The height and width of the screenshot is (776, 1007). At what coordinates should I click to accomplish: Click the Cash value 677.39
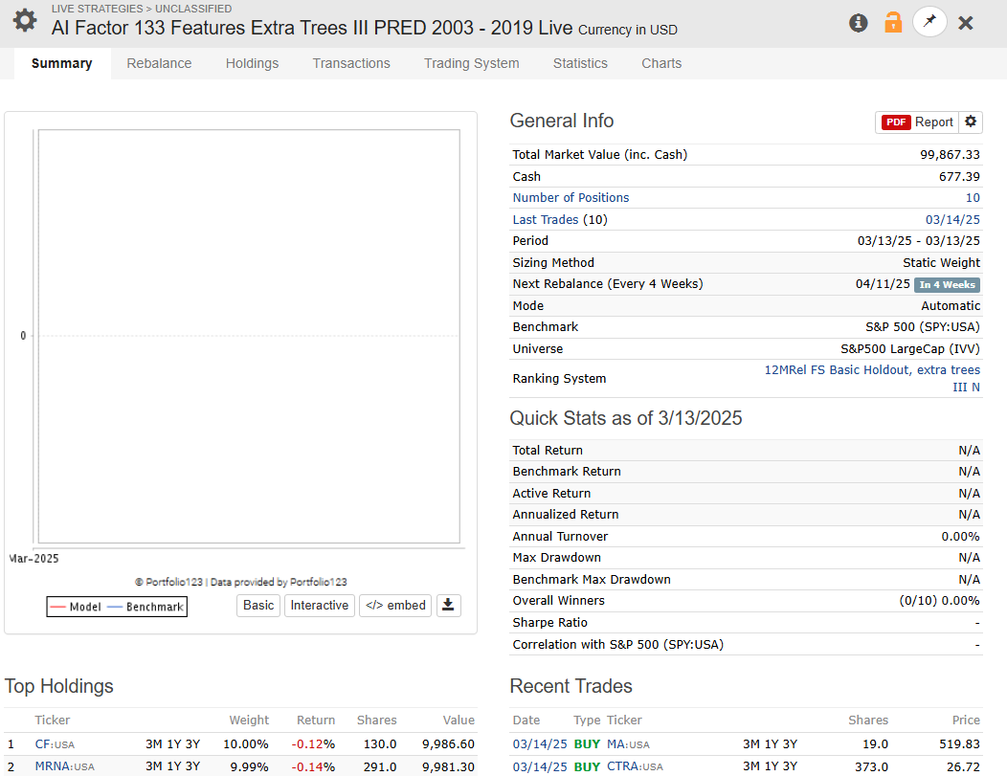click(959, 176)
